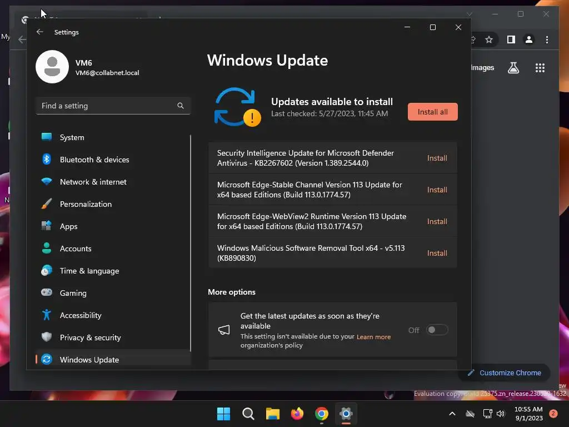Click the update sync status icon

point(237,107)
